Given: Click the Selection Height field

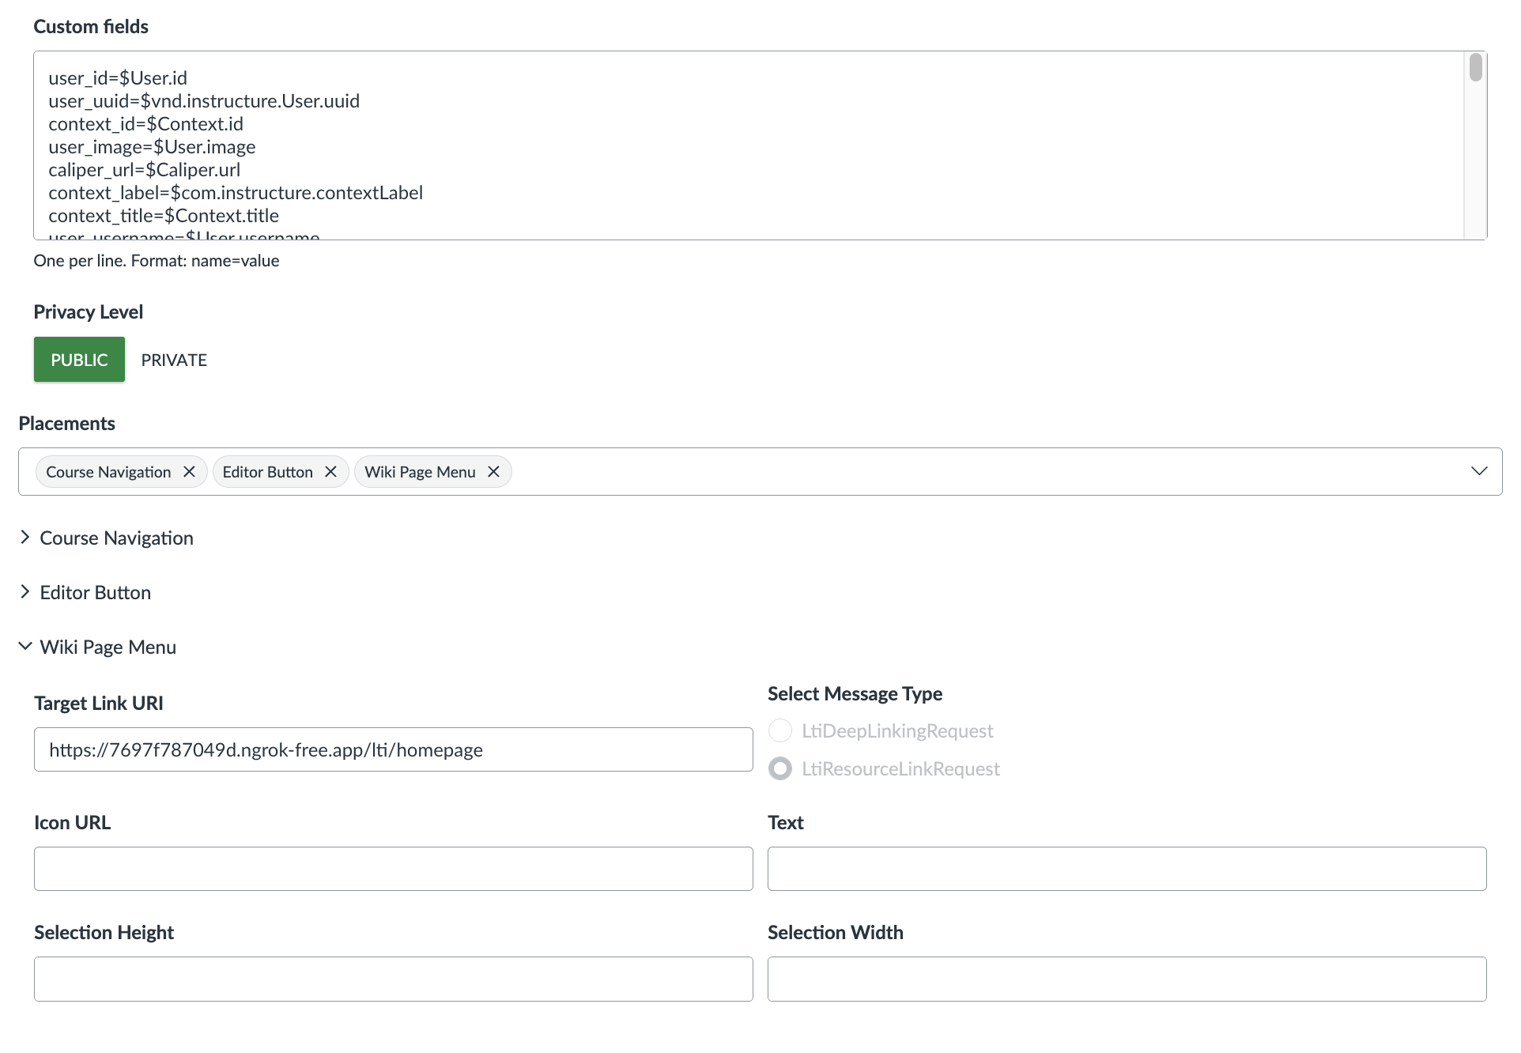Looking at the screenshot, I should [393, 979].
